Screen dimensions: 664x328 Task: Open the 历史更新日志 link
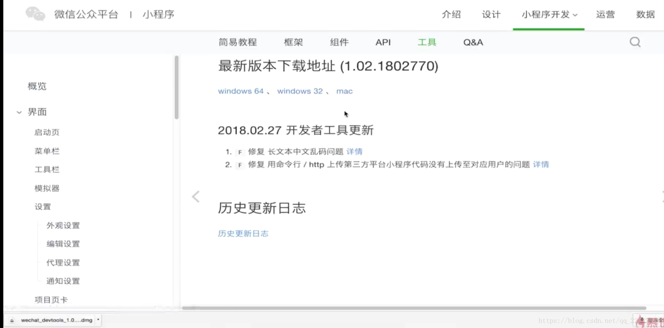[x=243, y=233]
